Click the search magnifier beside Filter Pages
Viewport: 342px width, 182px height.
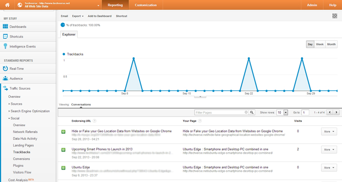(252, 113)
